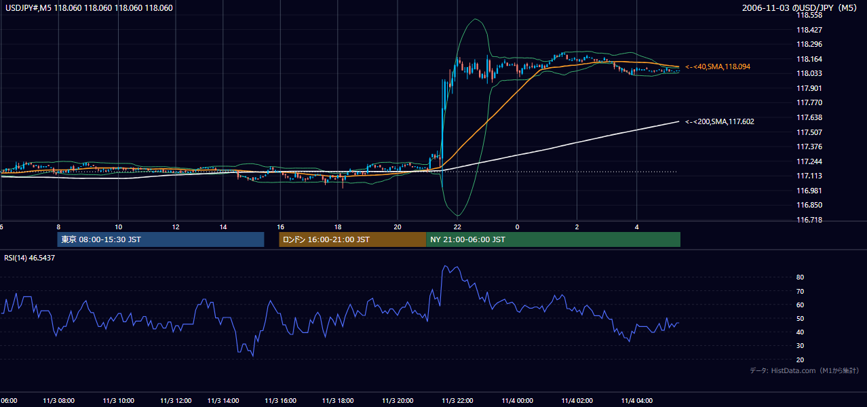Click hour label 12 under price chart
This screenshot has height=407, width=867.
[176, 227]
